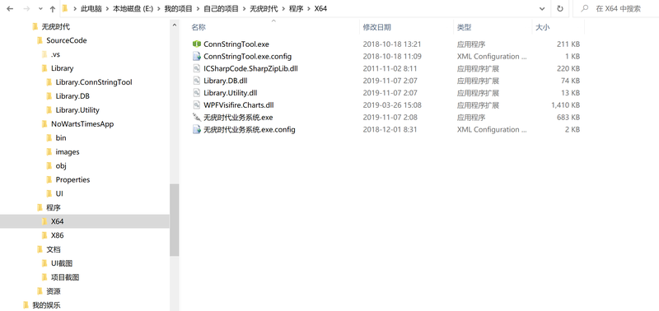Click the search magnifier icon
This screenshot has height=311, width=659.
[x=585, y=8]
